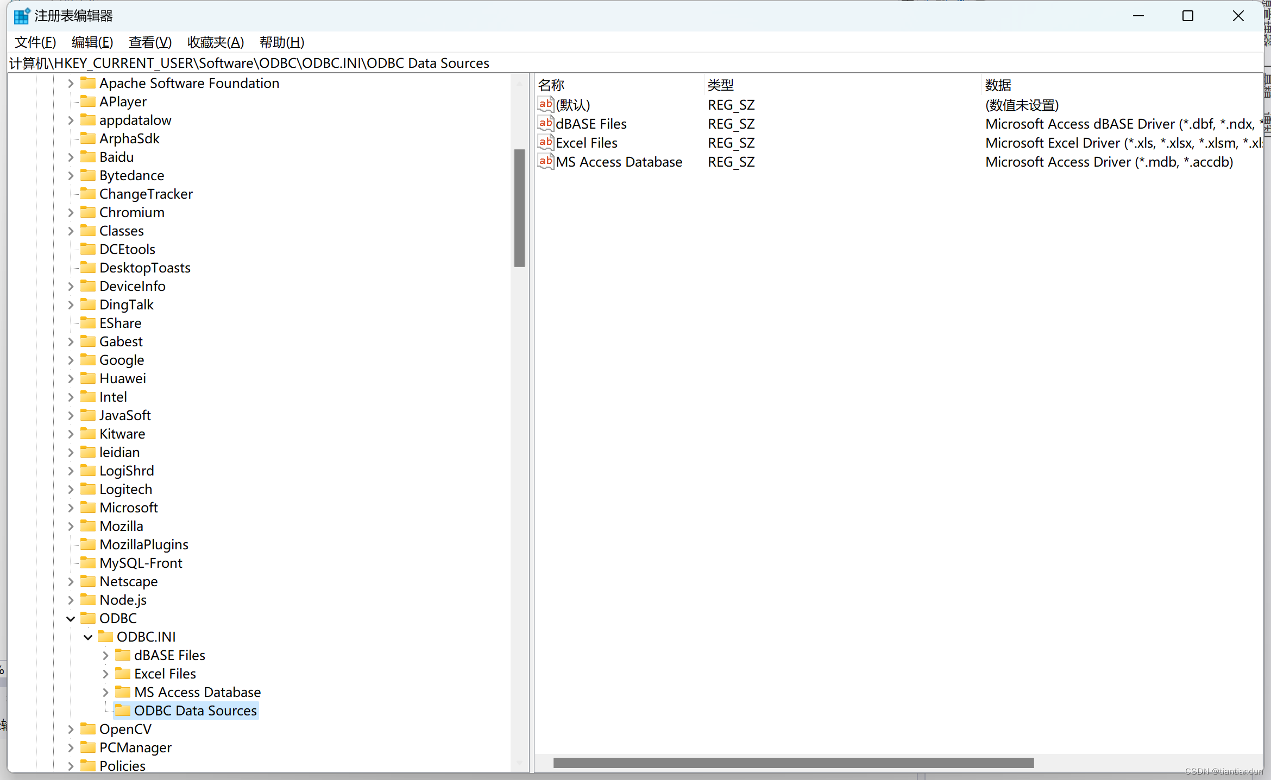Click the default value's ab icon
Image resolution: width=1271 pixels, height=780 pixels.
(x=545, y=104)
